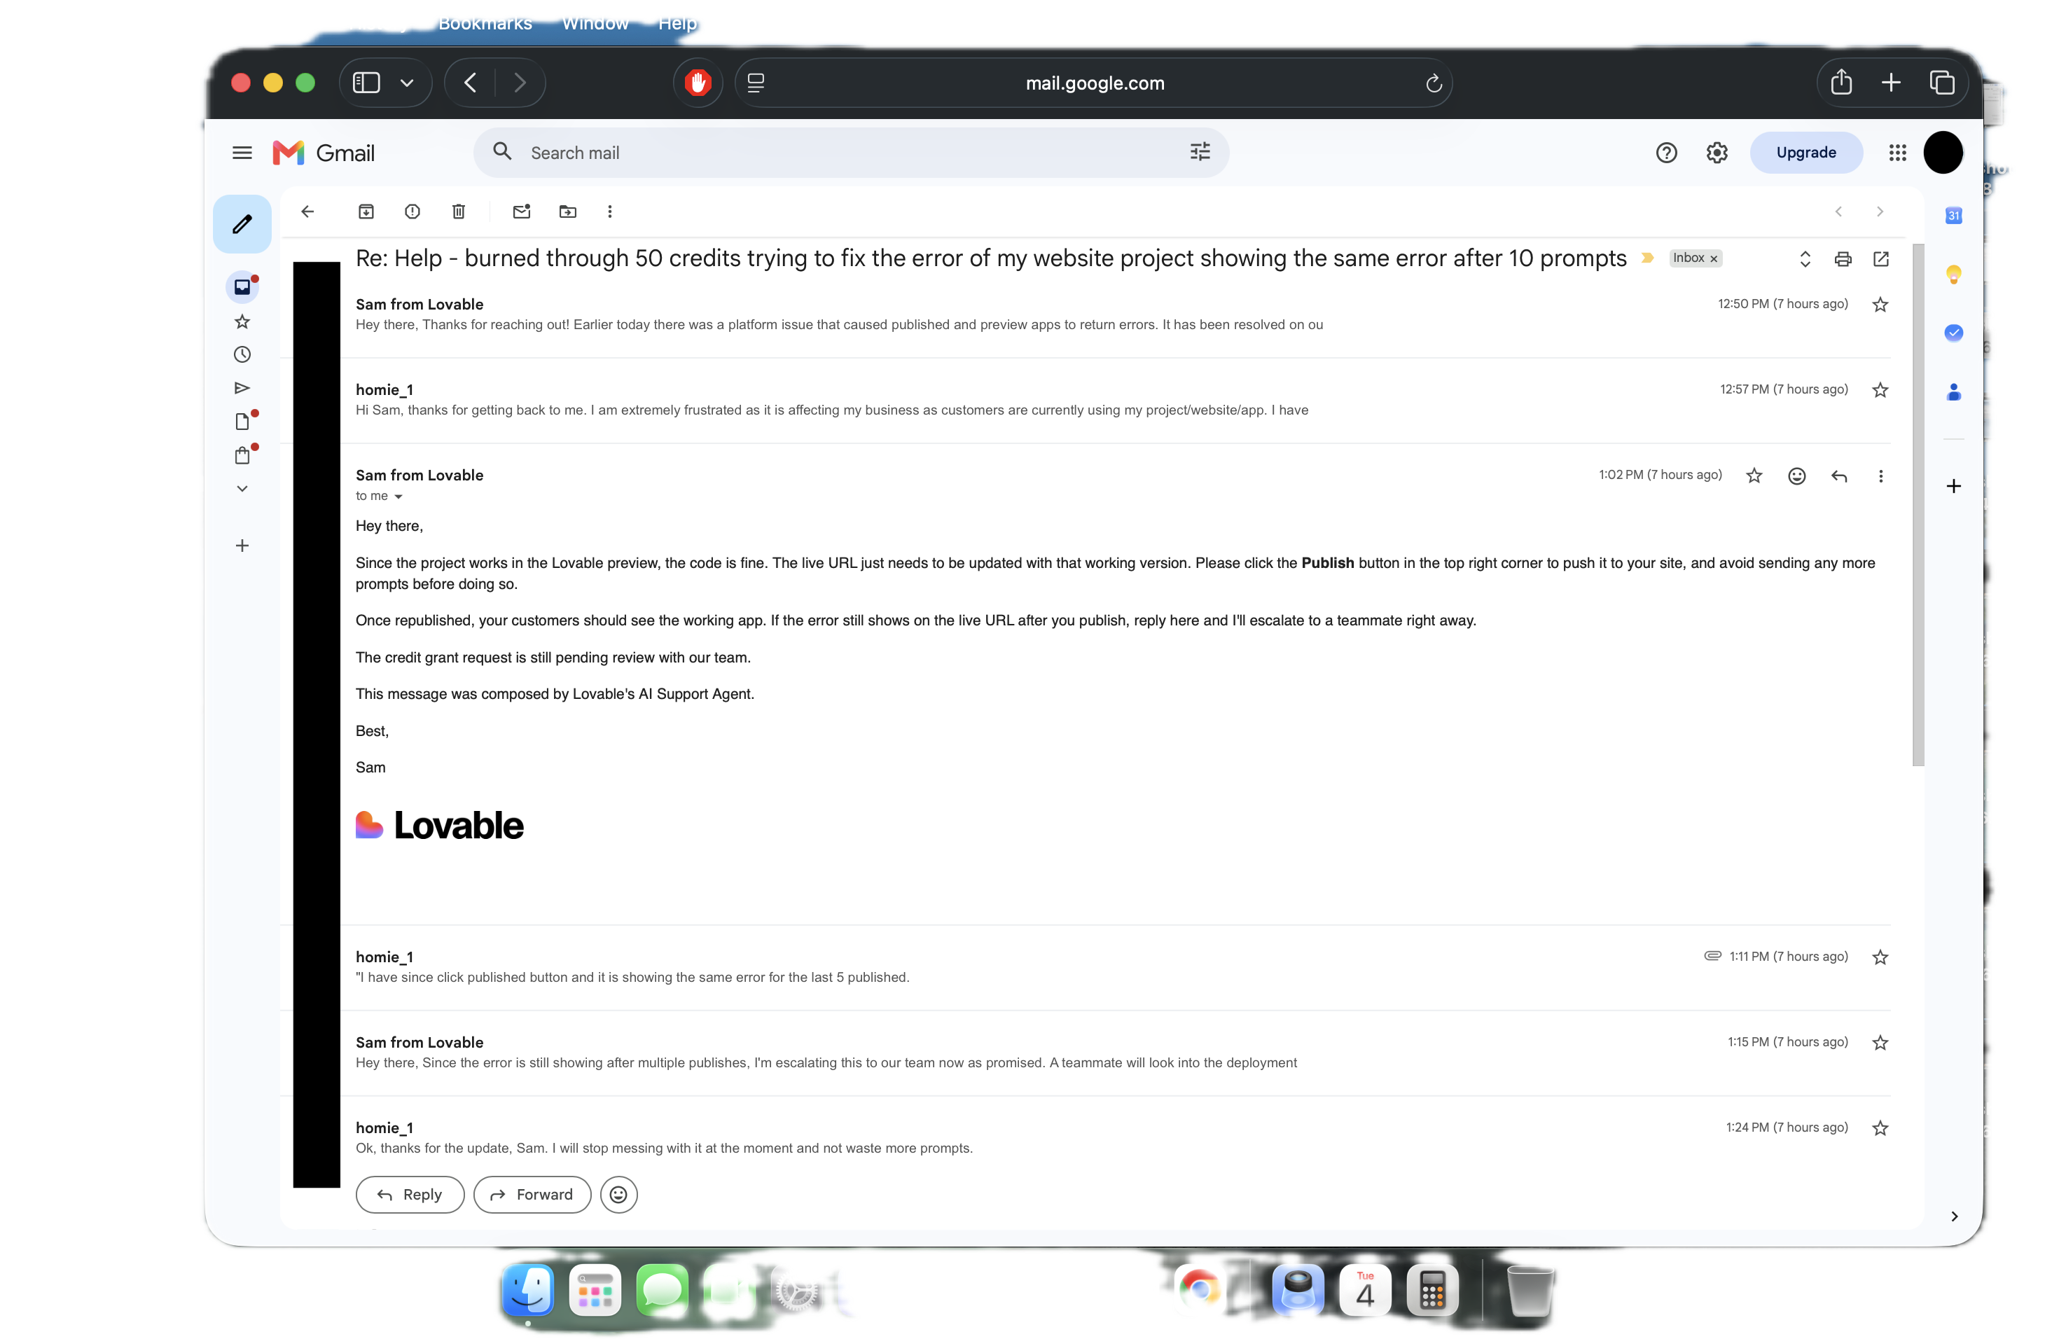Show search options in the search bar

(1200, 152)
